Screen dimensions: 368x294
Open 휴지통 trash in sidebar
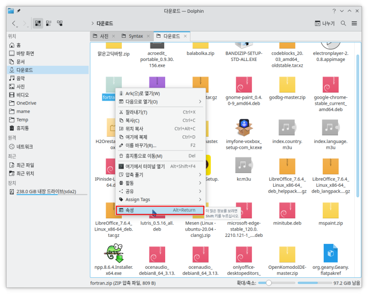tap(48, 128)
